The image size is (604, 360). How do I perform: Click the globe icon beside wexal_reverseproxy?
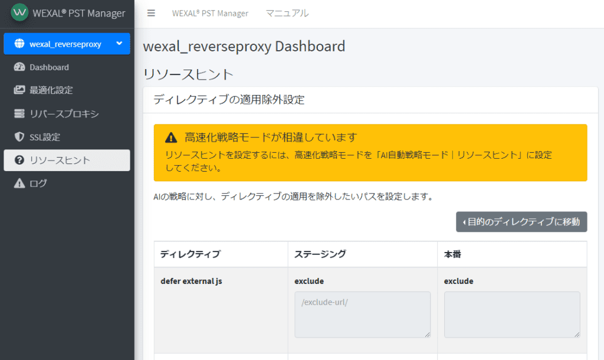pos(19,44)
